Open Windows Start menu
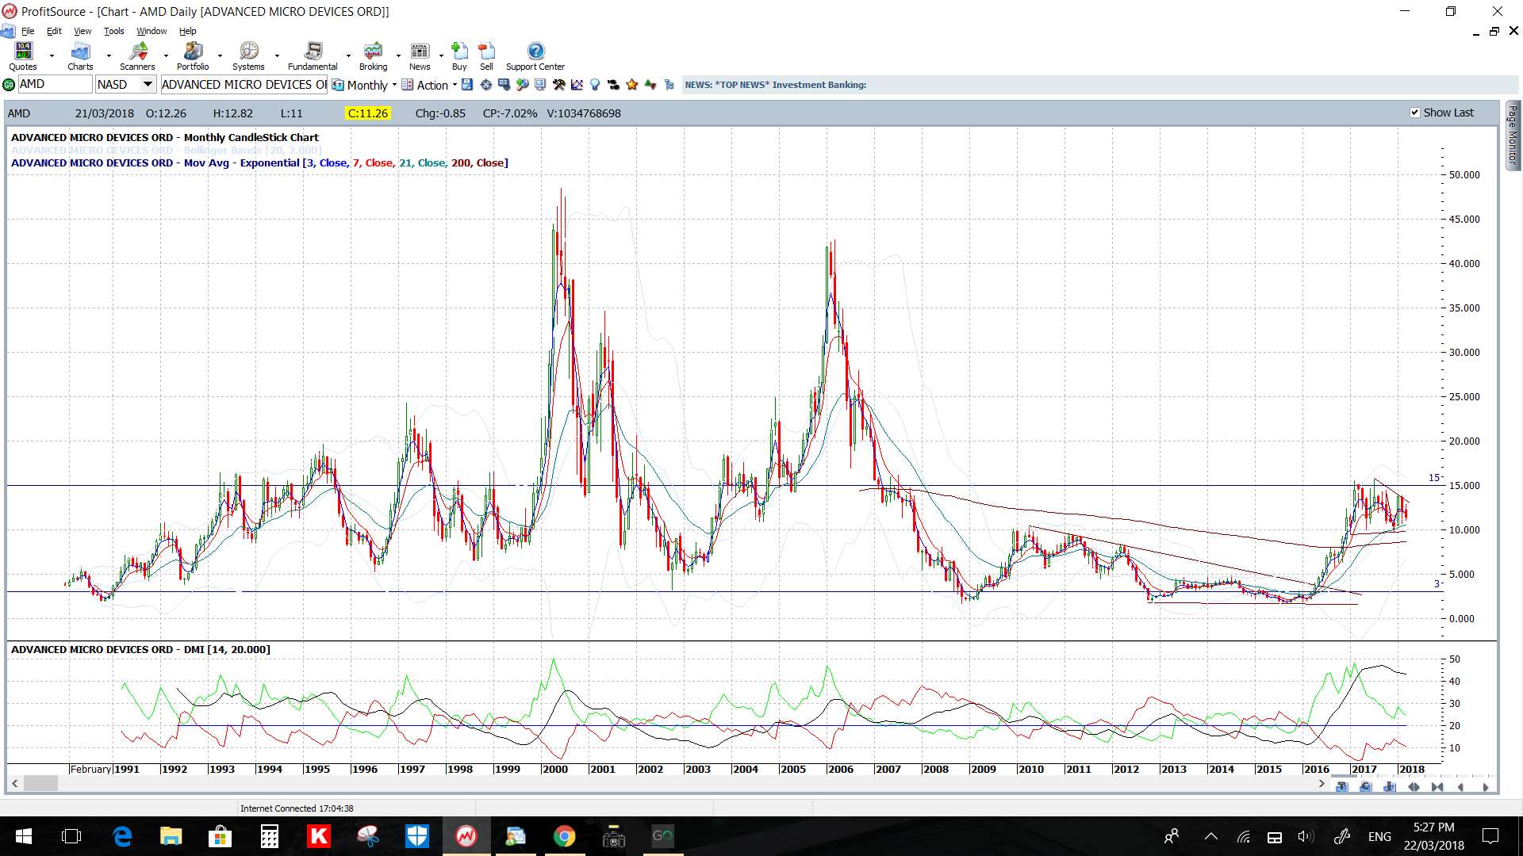 (x=23, y=836)
